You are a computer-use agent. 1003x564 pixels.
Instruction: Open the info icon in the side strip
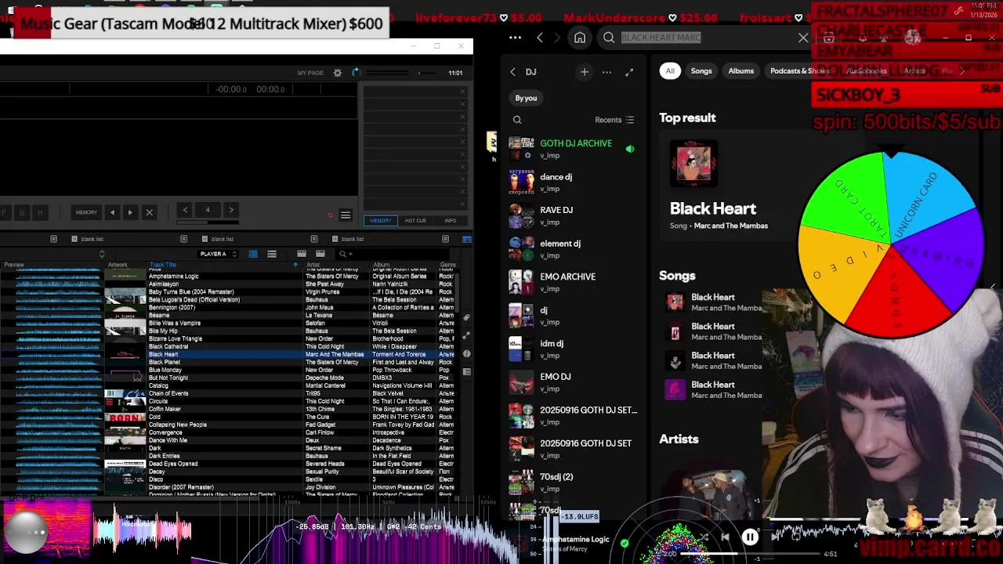(x=466, y=354)
